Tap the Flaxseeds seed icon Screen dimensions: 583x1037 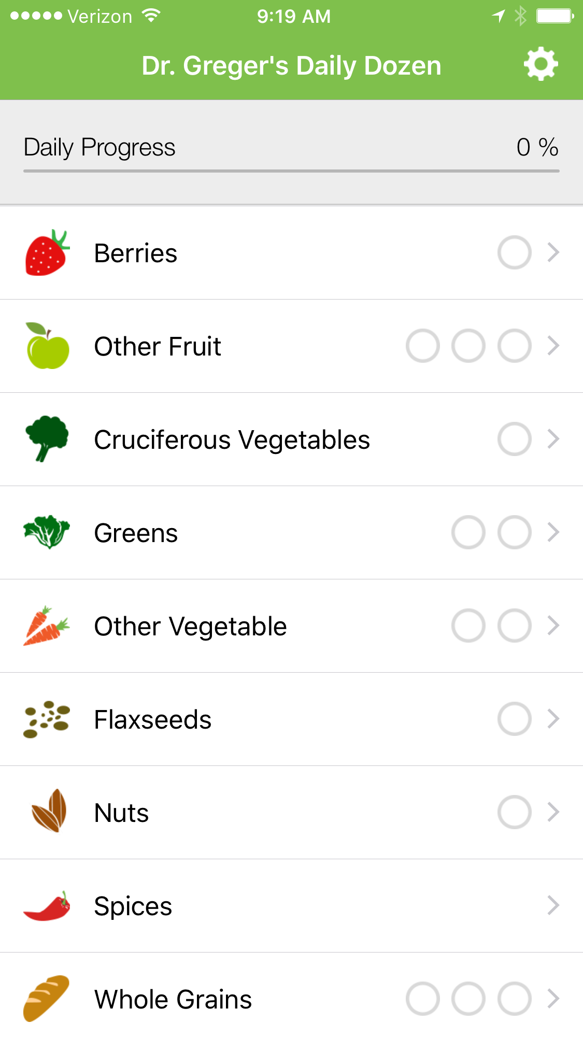[47, 719]
